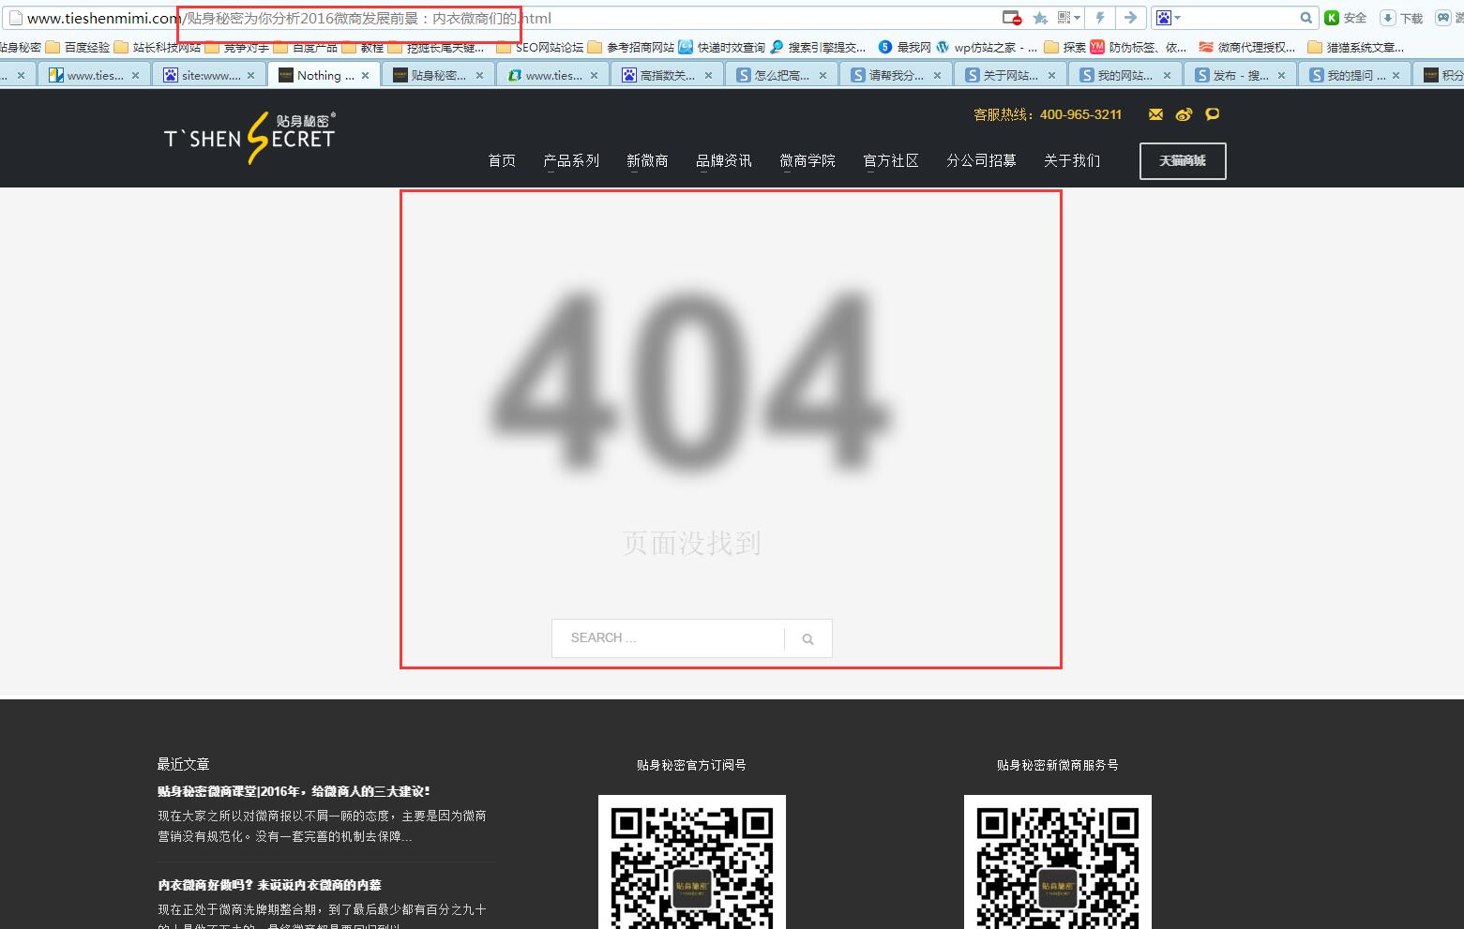Viewport: 1464px width, 929px height.
Task: Expand the Baidu search engine dropdown
Action: coord(1177,18)
